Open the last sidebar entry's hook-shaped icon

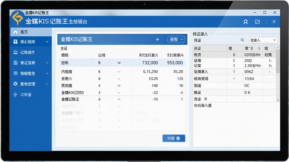pyautogui.click(x=16, y=94)
